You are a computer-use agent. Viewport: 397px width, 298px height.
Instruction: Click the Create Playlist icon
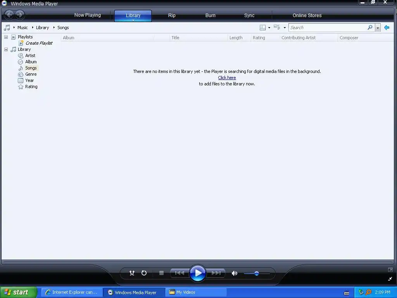[21, 43]
